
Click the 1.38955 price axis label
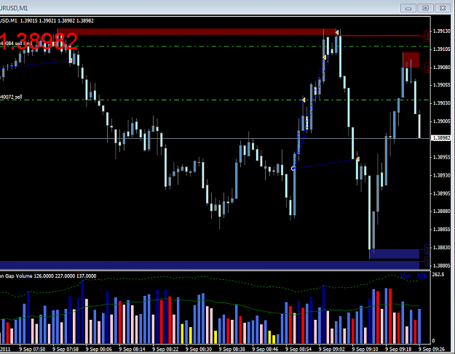tap(442, 157)
